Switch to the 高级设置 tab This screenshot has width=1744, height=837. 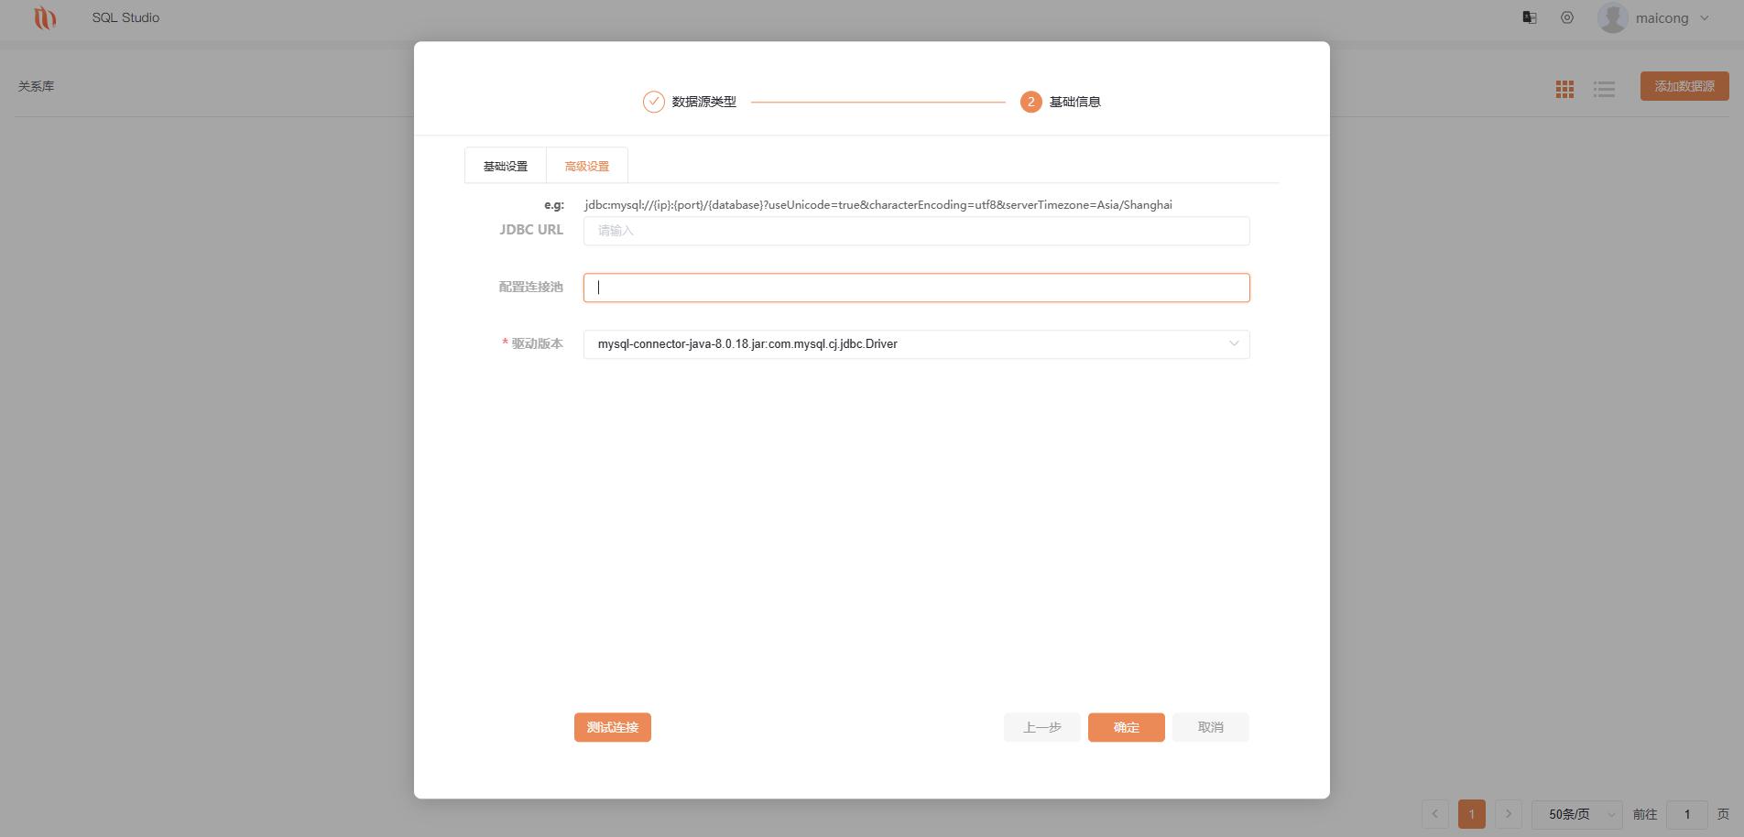[586, 166]
